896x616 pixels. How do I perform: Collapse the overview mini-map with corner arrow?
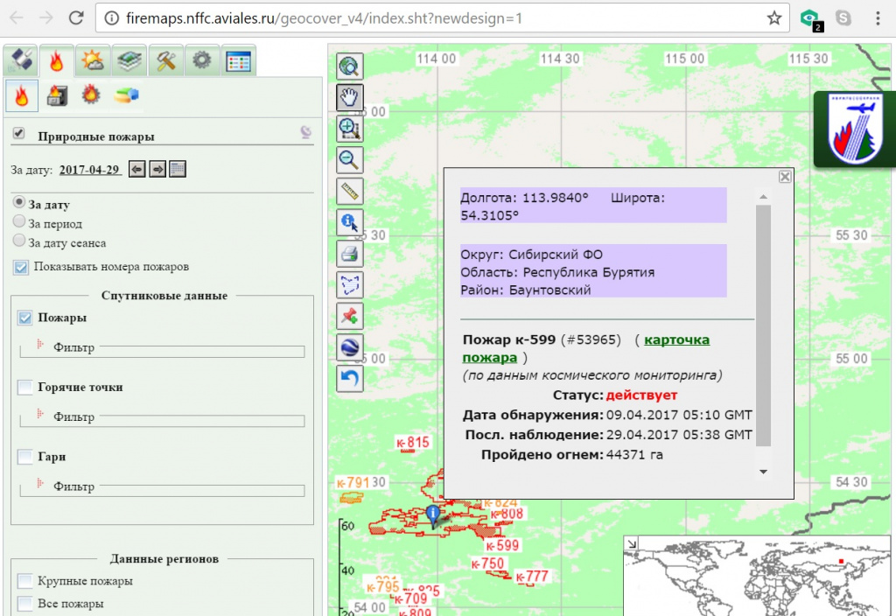point(632,543)
